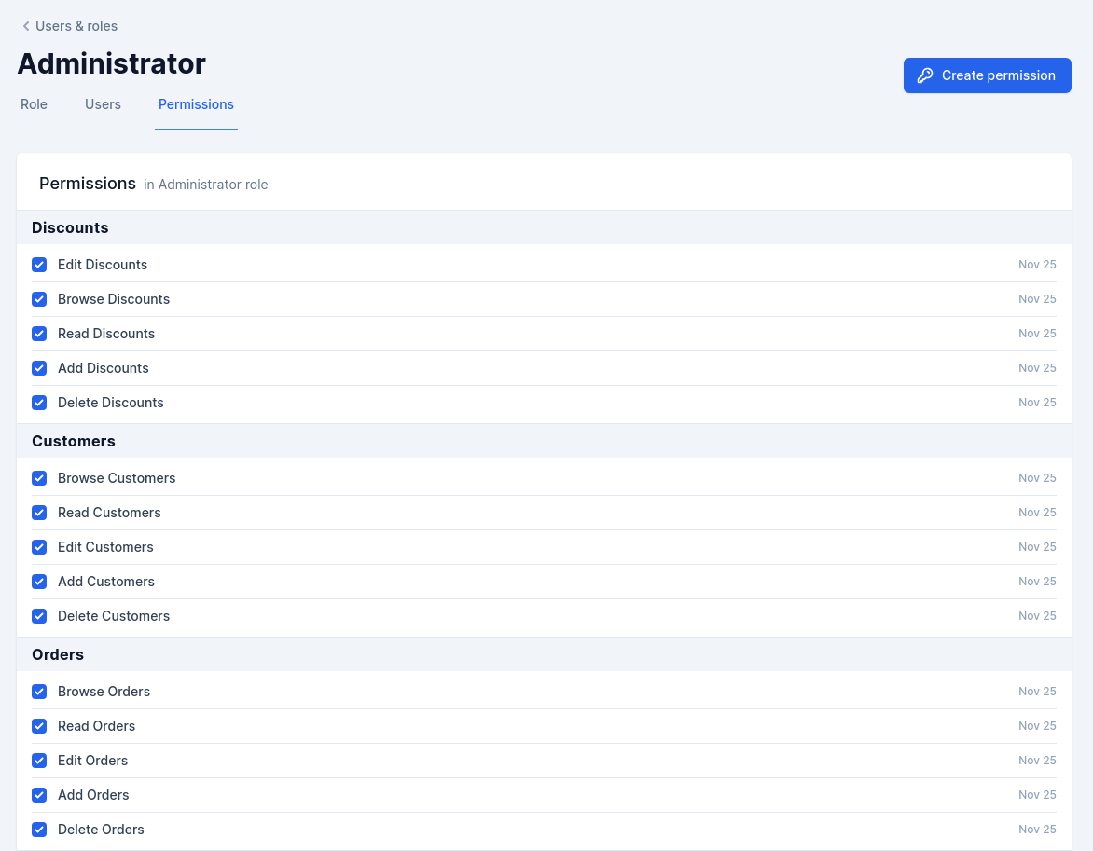Screen dimensions: 1093x851
Task: Click the Orders section heading
Action: (58, 654)
